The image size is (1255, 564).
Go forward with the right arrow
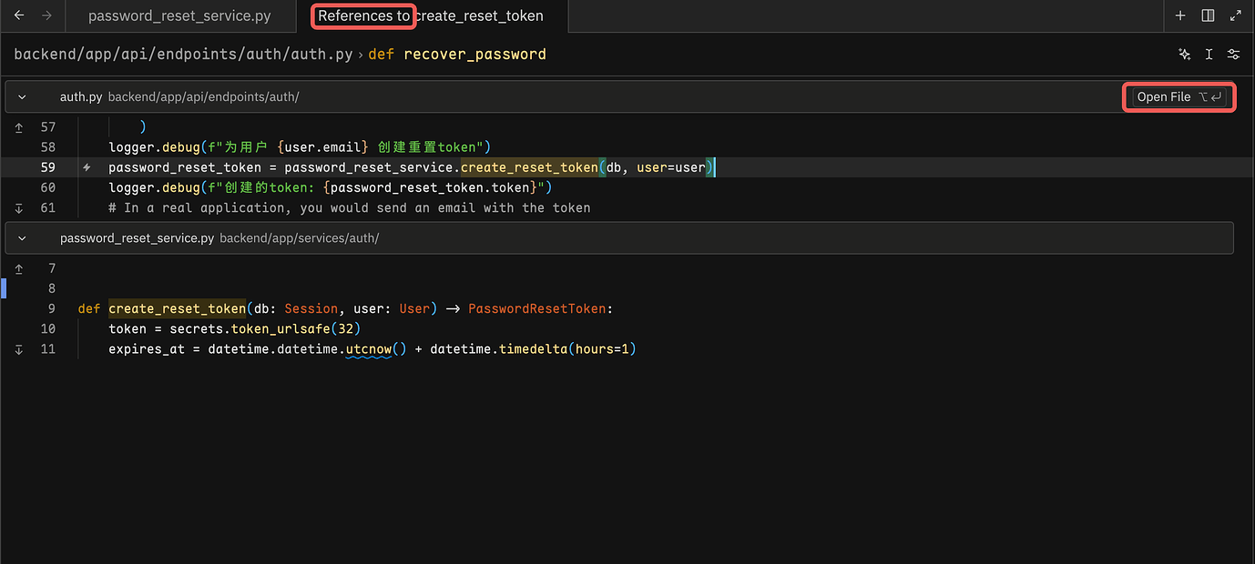(47, 15)
